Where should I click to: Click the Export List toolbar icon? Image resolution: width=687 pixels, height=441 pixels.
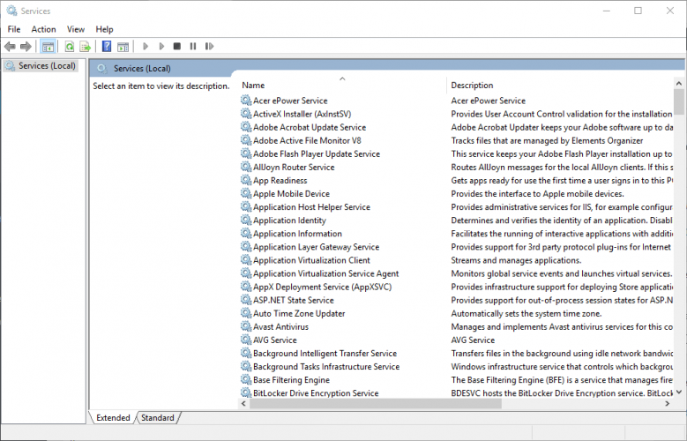(x=85, y=46)
